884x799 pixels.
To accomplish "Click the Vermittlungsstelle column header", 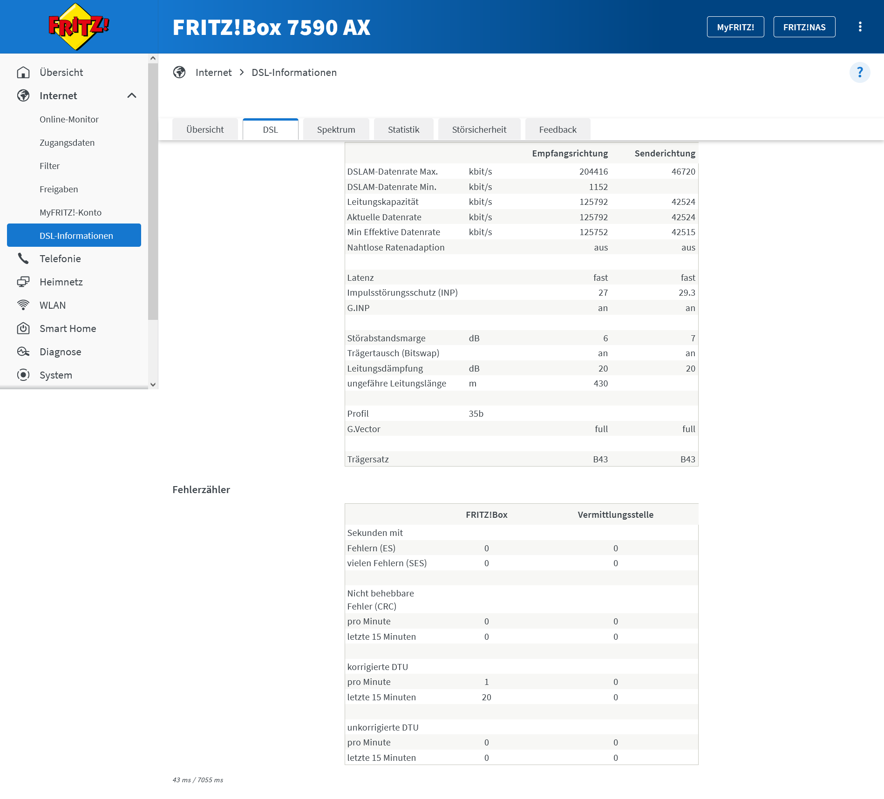I will point(615,515).
